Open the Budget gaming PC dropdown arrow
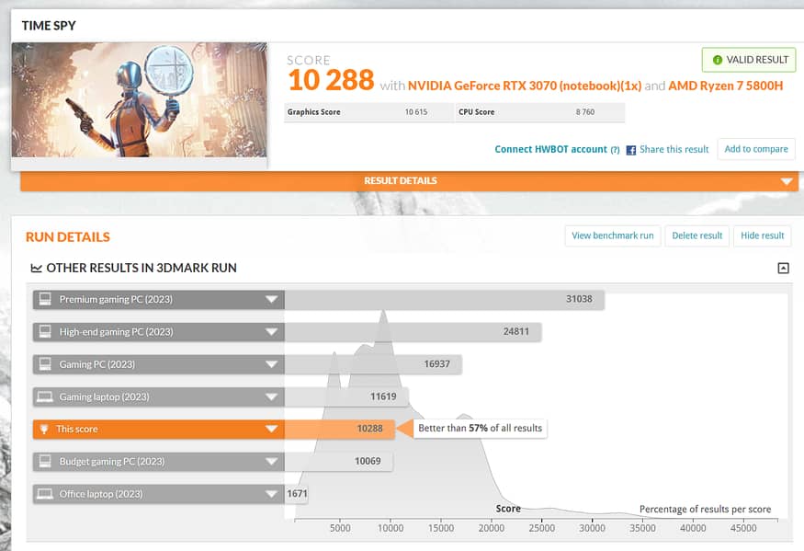Screen dimensions: 804x551 (x=271, y=462)
